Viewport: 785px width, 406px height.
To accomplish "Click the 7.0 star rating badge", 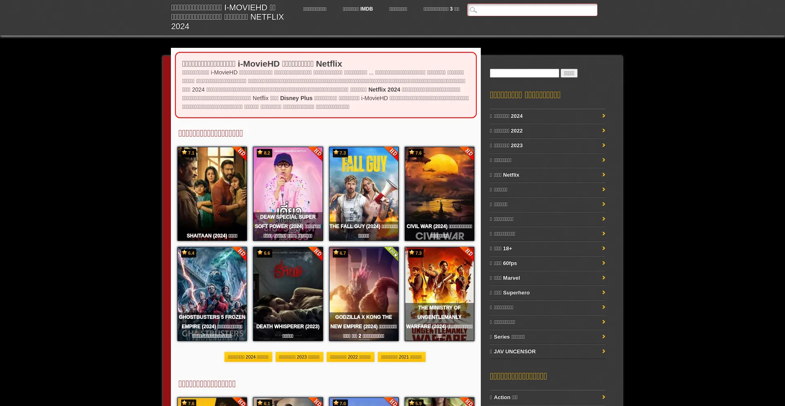I will point(340,403).
